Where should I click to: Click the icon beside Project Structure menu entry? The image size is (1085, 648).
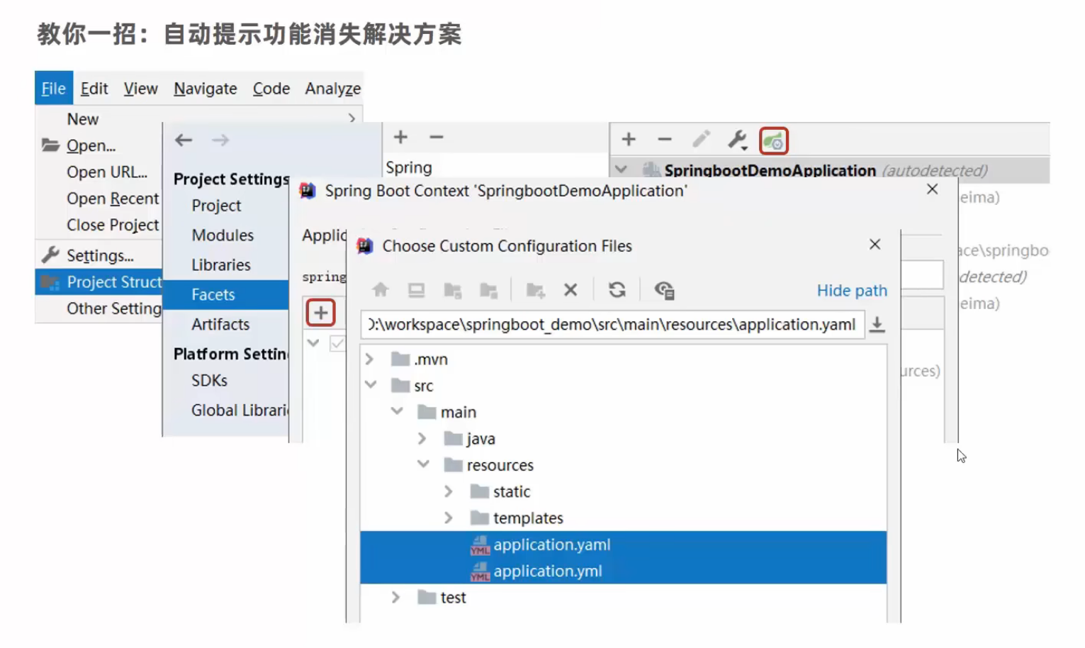(x=50, y=282)
